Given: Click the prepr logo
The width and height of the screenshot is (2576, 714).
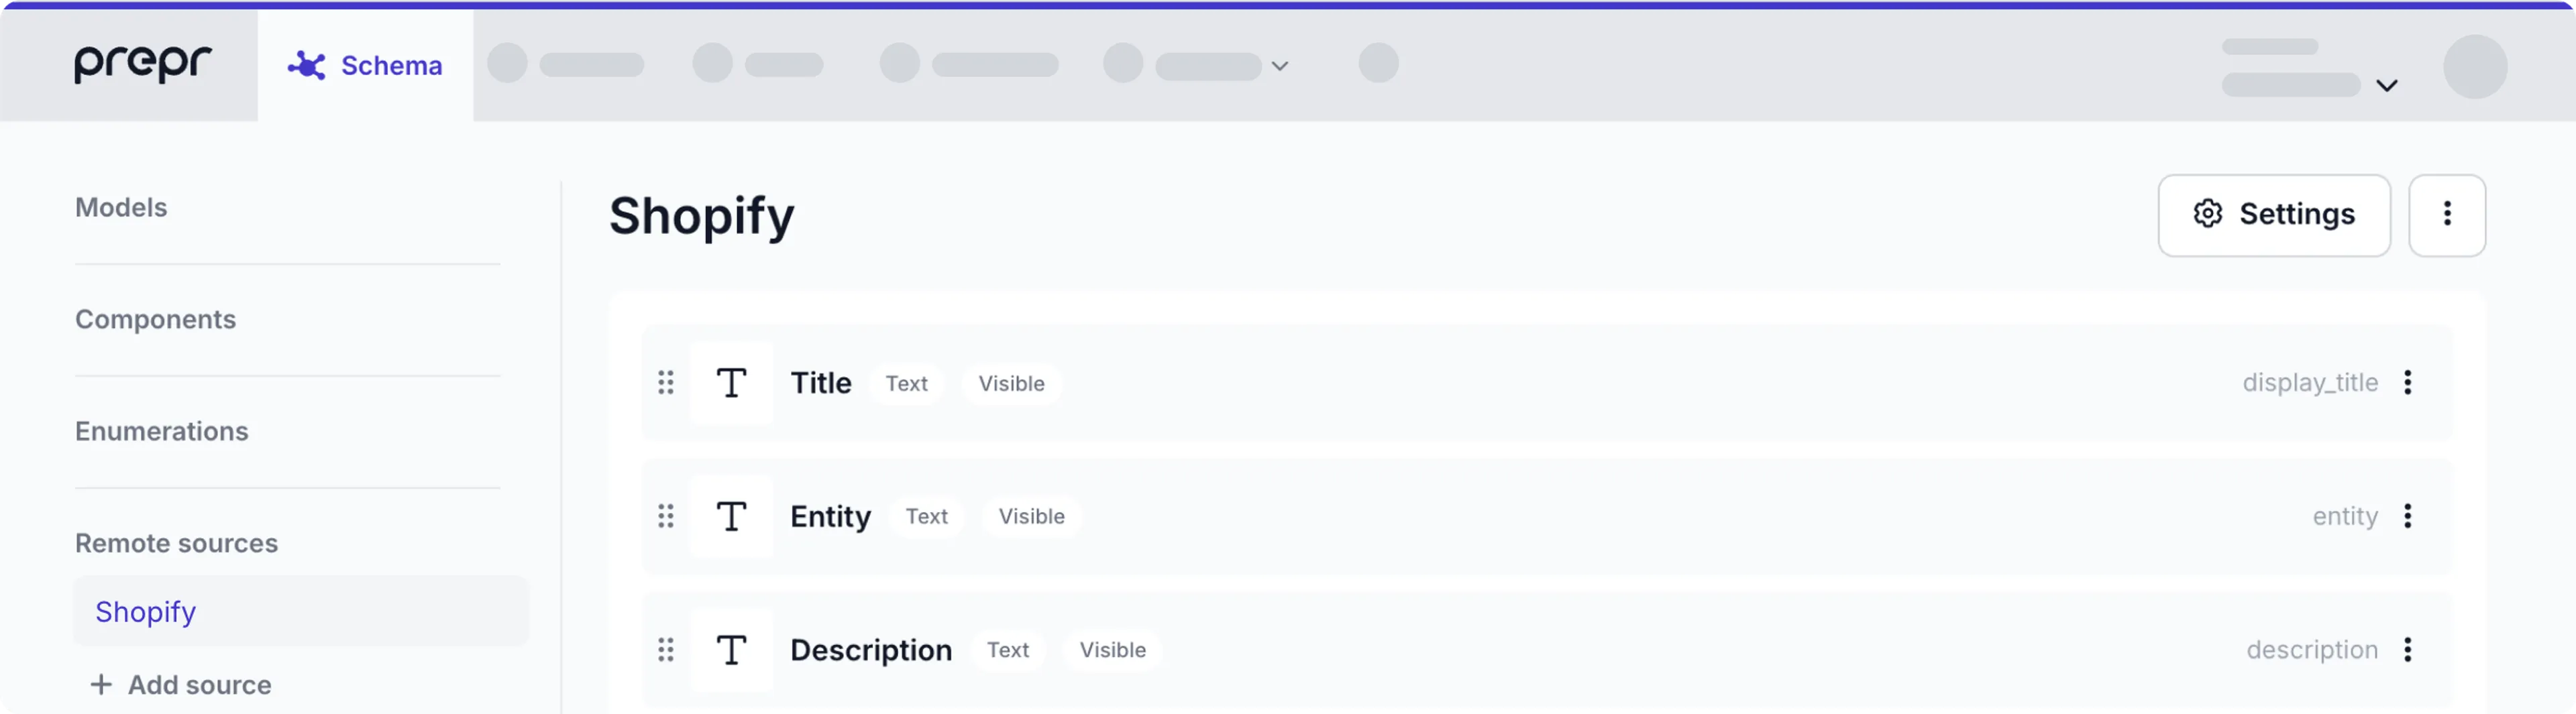Looking at the screenshot, I should tap(142, 64).
